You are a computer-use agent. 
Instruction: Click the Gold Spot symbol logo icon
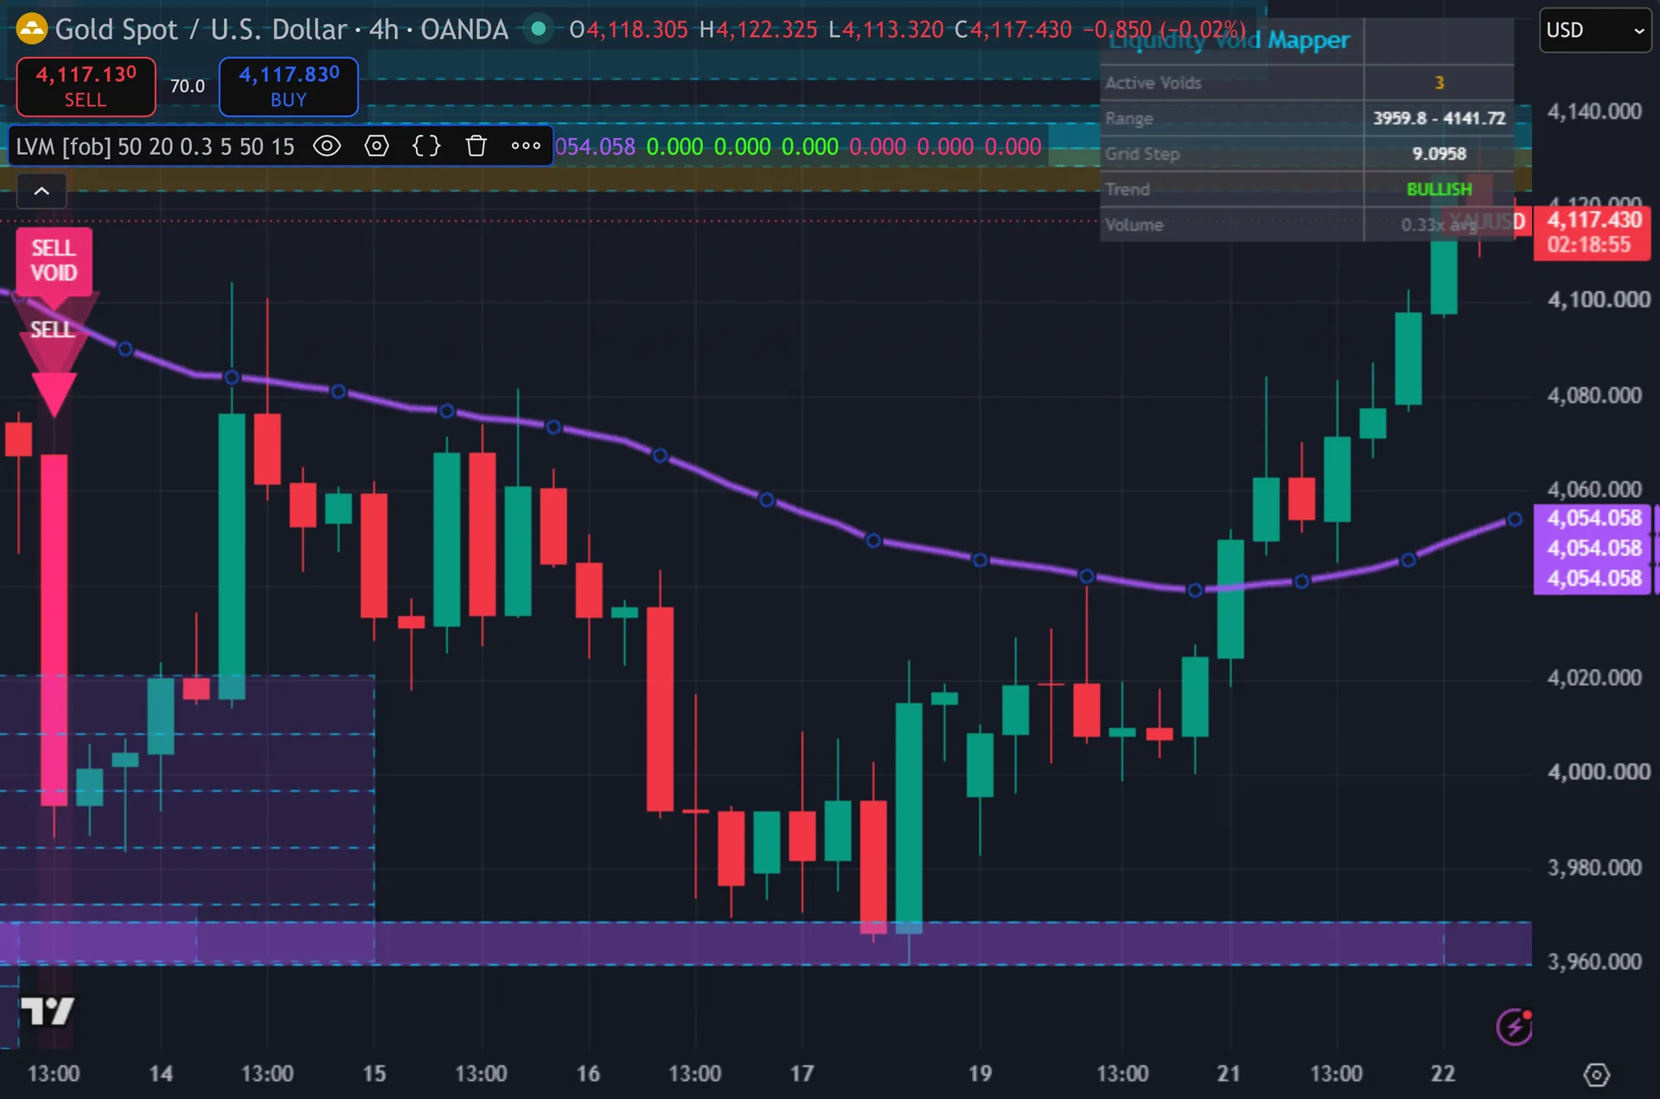[x=31, y=29]
